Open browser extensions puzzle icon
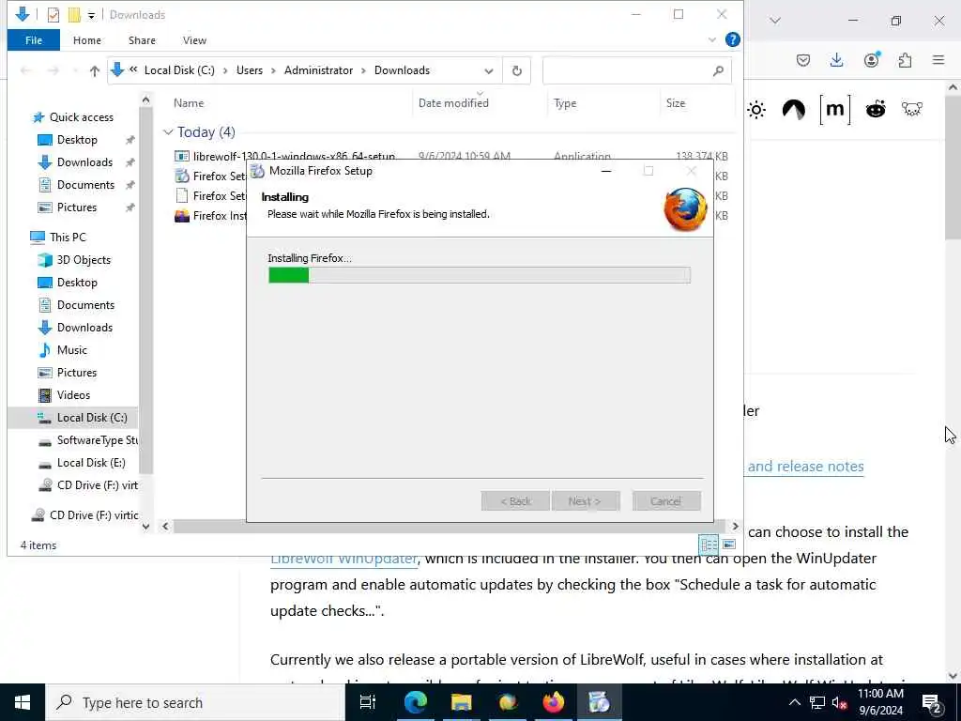 coord(905,60)
